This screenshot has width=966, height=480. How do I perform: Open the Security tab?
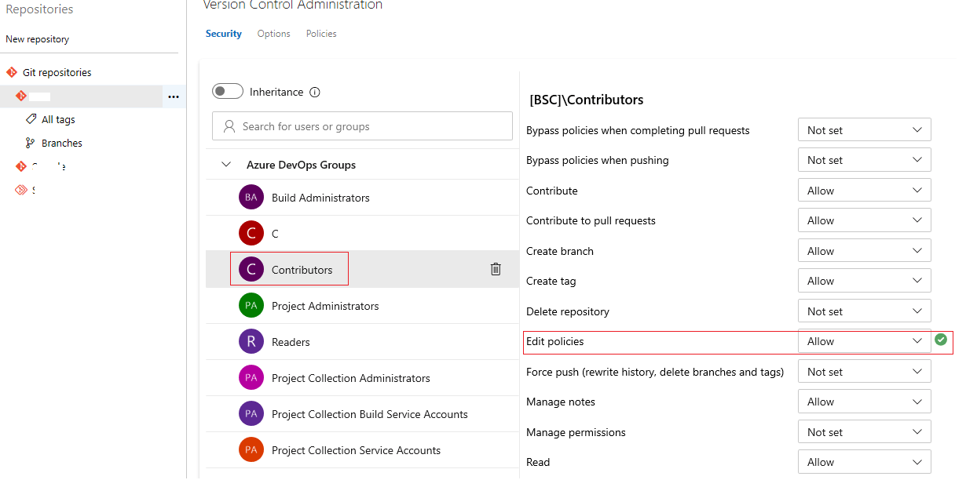(224, 34)
